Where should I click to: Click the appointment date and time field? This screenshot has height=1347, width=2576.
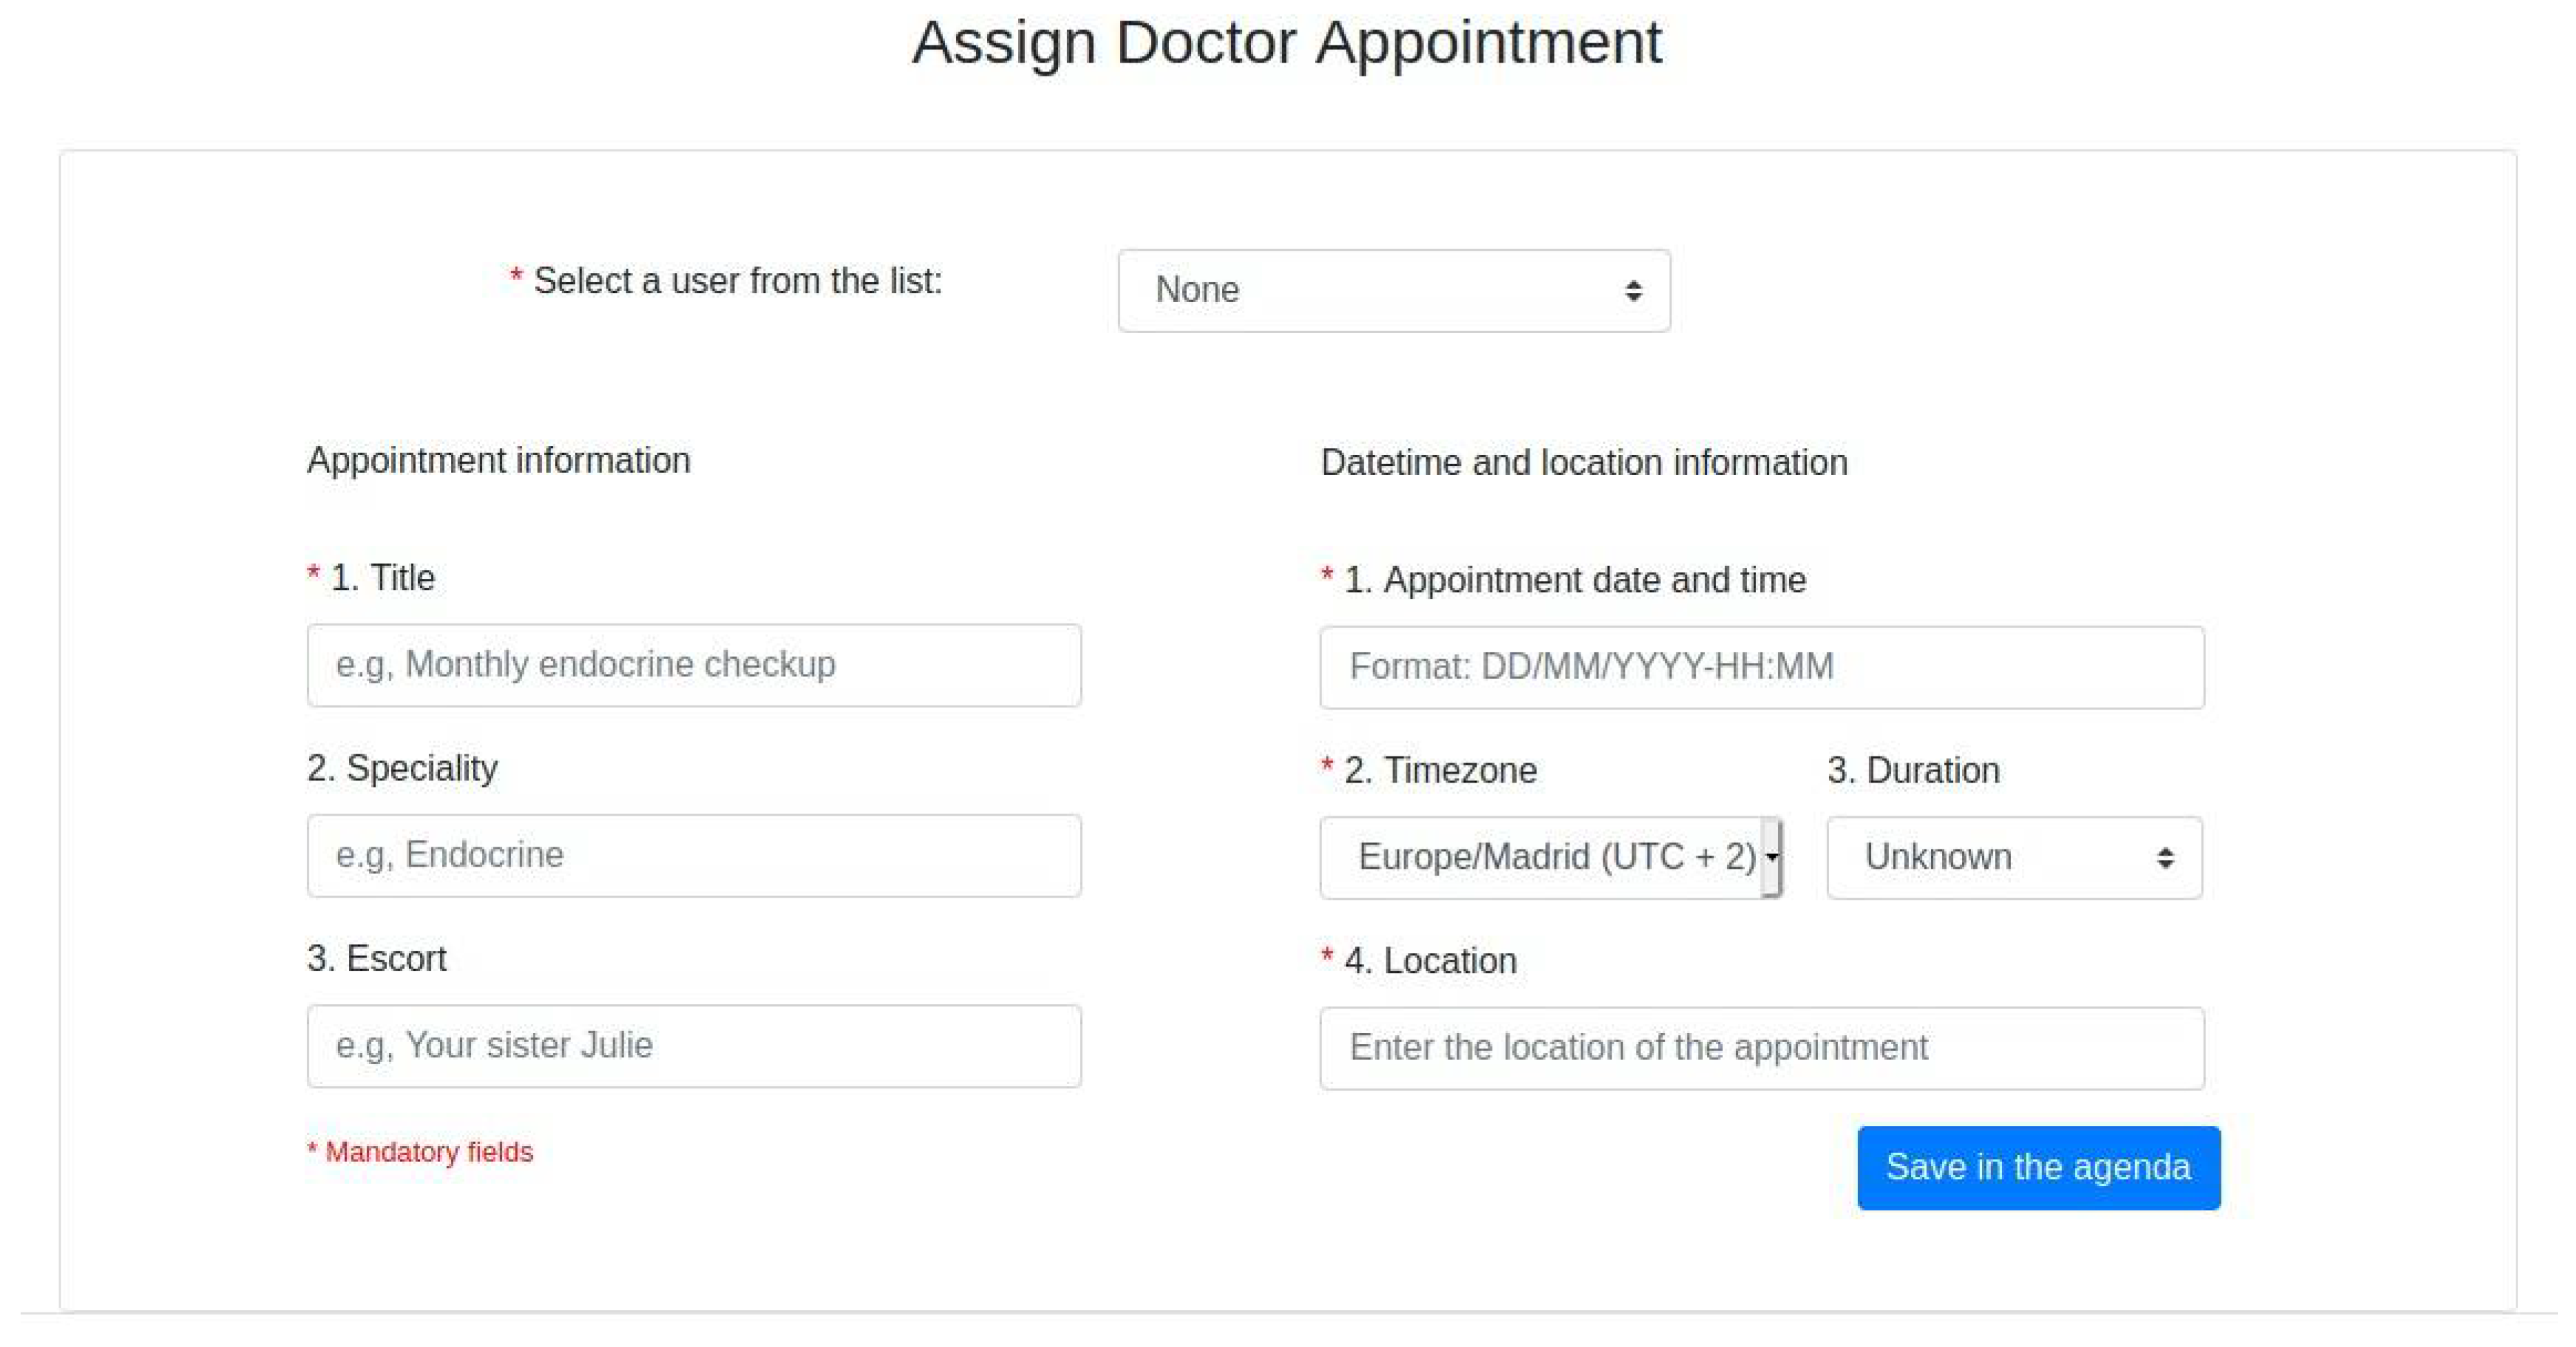(1761, 667)
